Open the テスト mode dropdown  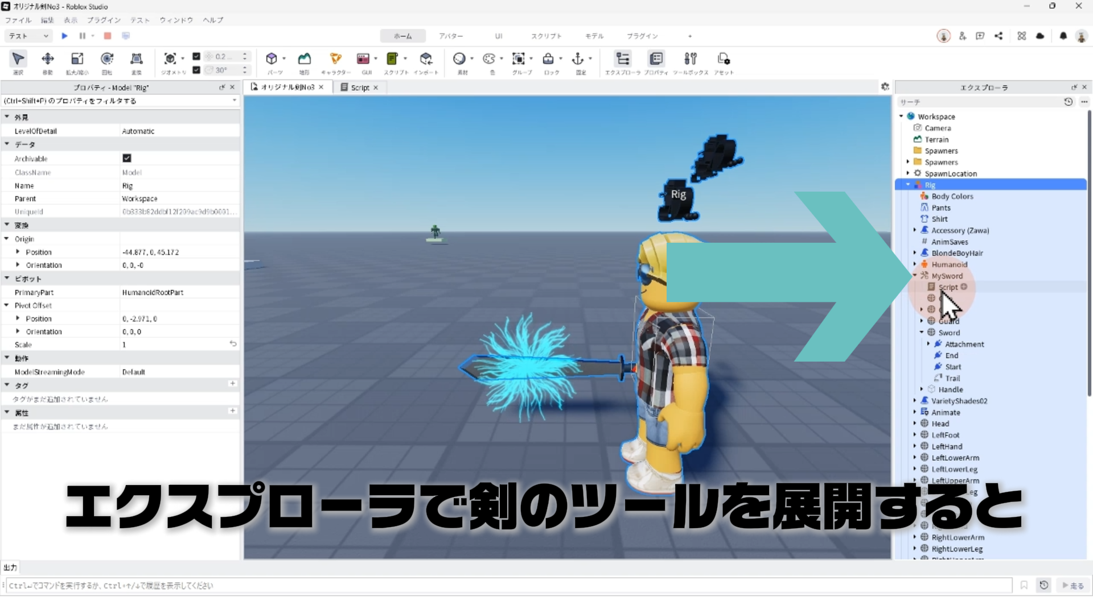(x=28, y=36)
